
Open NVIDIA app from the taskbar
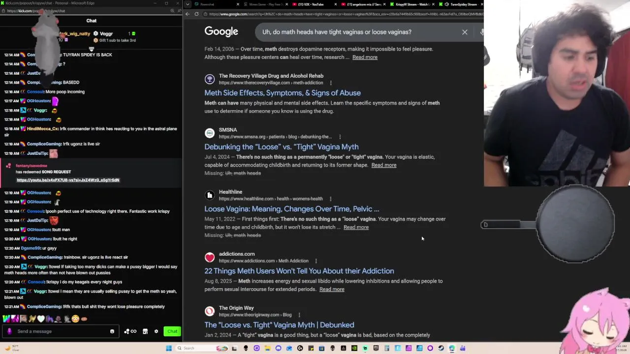[x=354, y=348]
